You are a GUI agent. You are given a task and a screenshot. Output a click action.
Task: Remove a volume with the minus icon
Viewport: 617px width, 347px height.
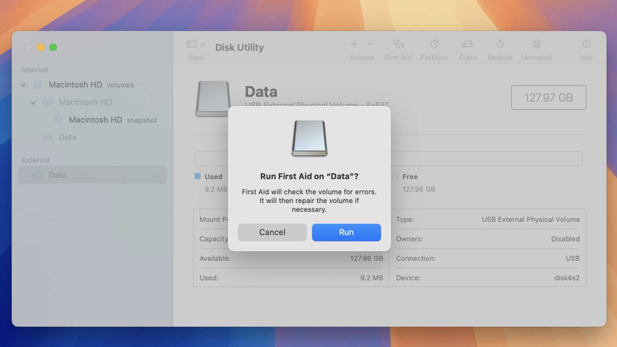pos(370,44)
